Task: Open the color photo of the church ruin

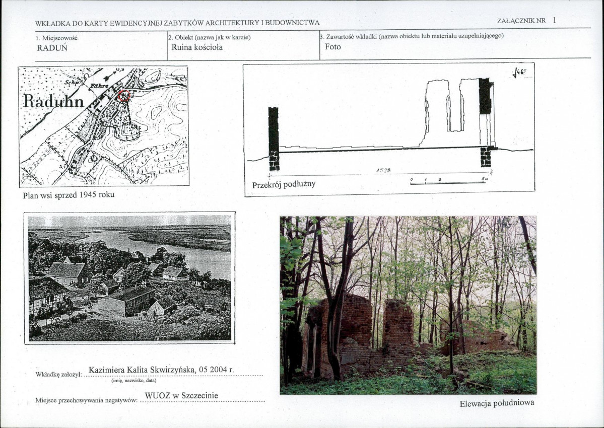Action: (408, 305)
